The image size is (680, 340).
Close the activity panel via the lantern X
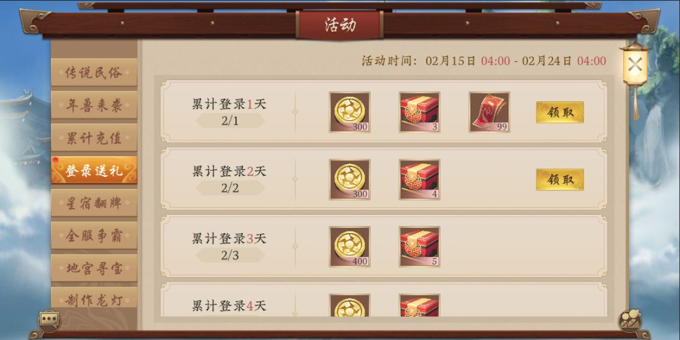[635, 65]
